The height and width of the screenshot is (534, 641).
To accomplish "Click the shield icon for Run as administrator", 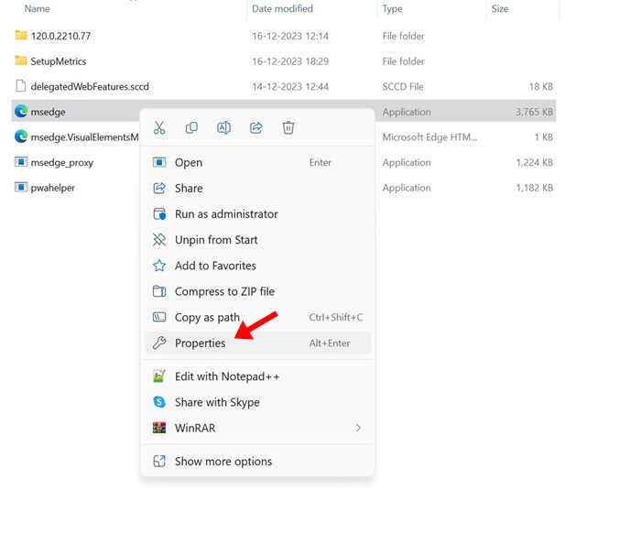I will (x=159, y=213).
